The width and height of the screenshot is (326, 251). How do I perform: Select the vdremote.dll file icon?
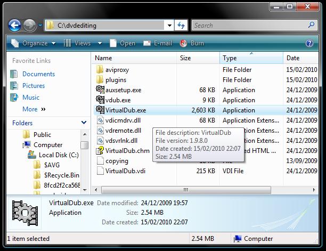(100, 130)
